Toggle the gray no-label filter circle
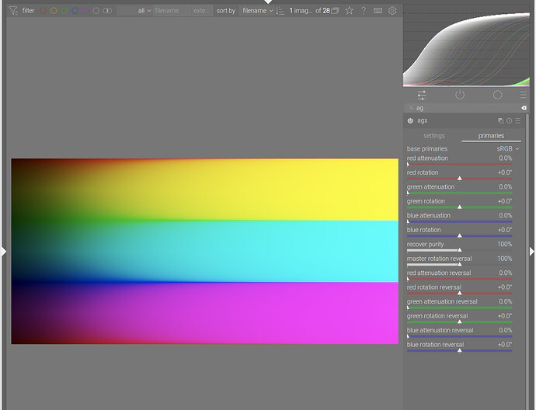Screen dimensions: 536x410 click(x=96, y=11)
